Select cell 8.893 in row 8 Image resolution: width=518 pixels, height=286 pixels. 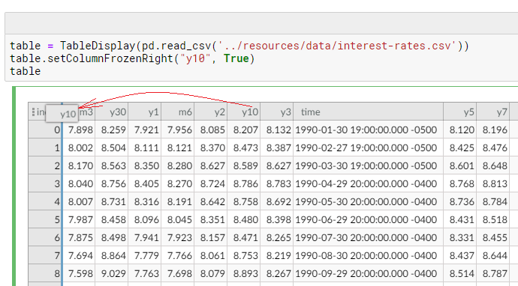pyautogui.click(x=244, y=273)
